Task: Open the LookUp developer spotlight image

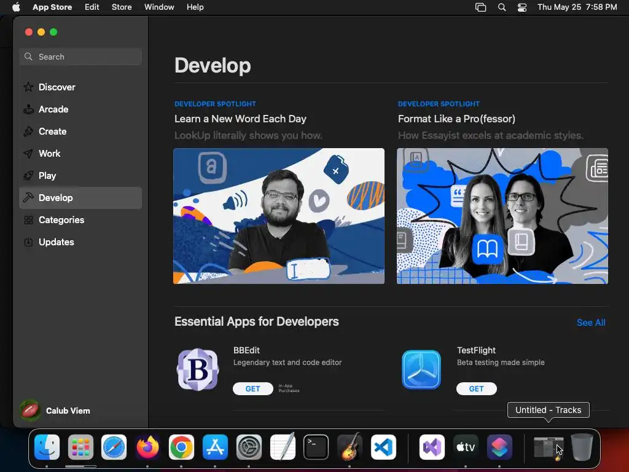Action: point(279,216)
